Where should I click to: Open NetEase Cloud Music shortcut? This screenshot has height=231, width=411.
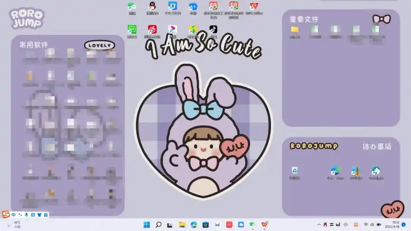click(x=152, y=30)
